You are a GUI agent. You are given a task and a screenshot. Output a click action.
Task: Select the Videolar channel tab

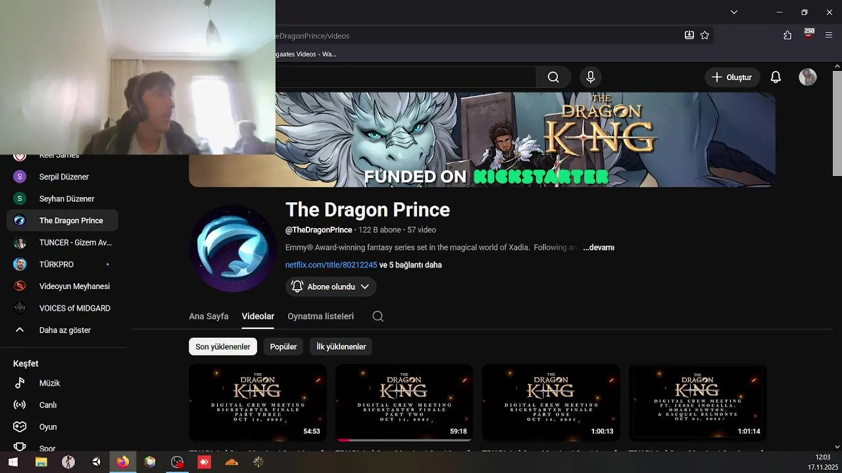tap(258, 316)
